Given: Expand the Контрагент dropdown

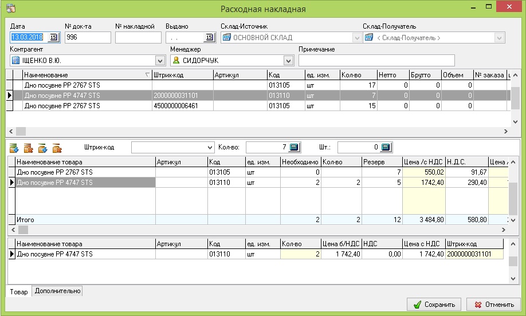Looking at the screenshot, I should (x=160, y=60).
